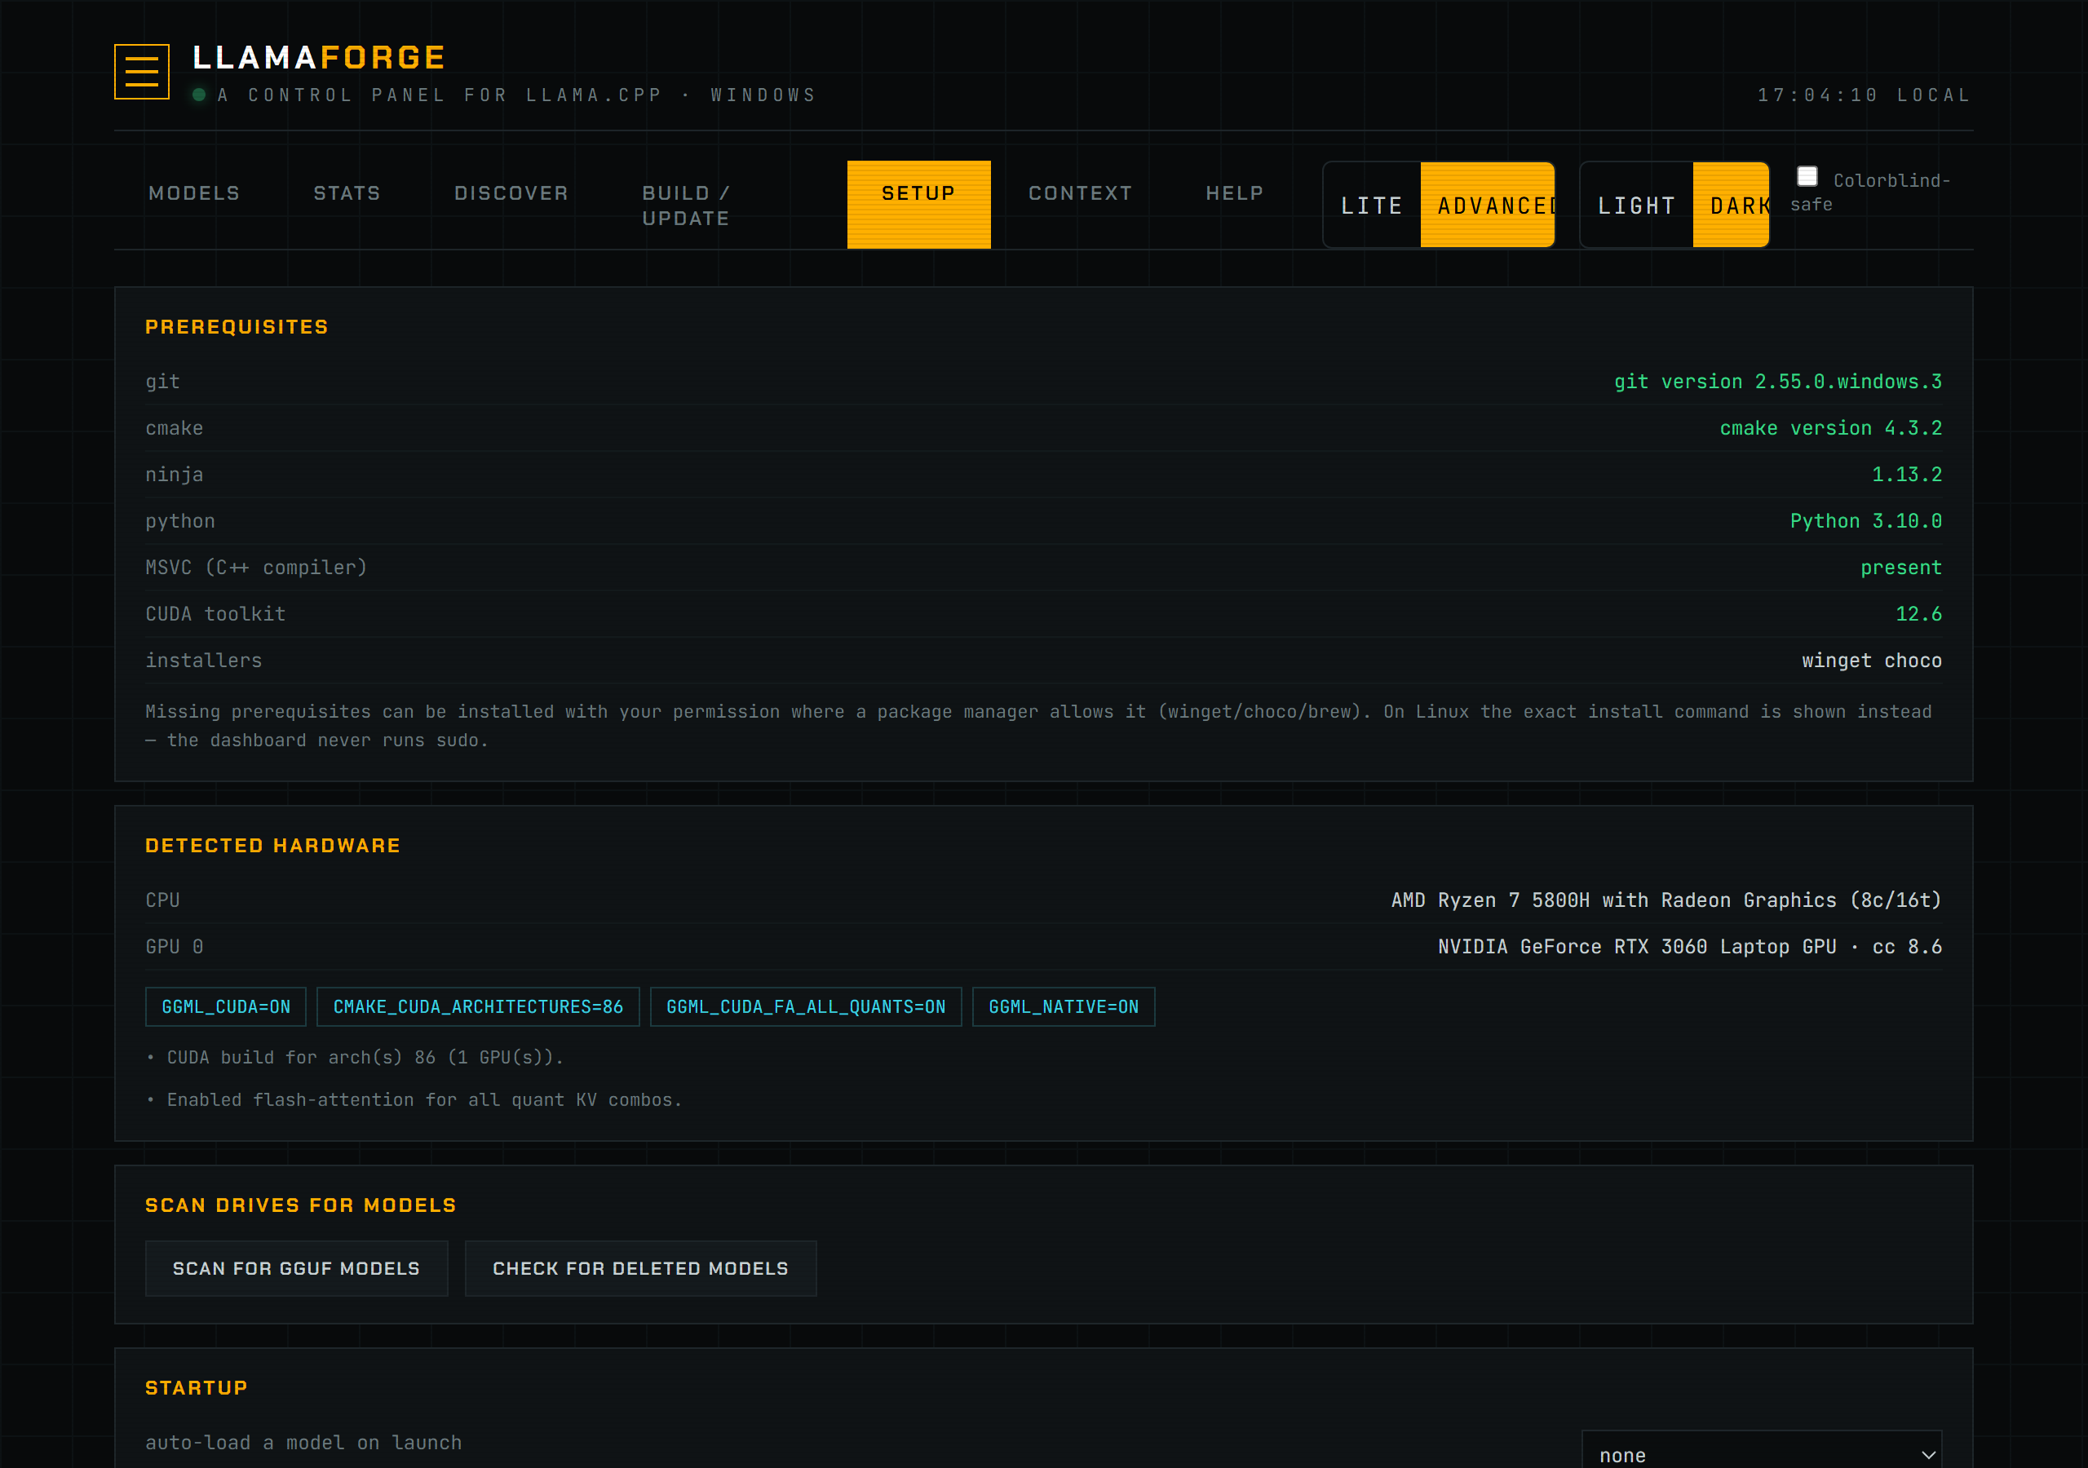Click Check for Deleted Models button
This screenshot has height=1468, width=2088.
641,1268
